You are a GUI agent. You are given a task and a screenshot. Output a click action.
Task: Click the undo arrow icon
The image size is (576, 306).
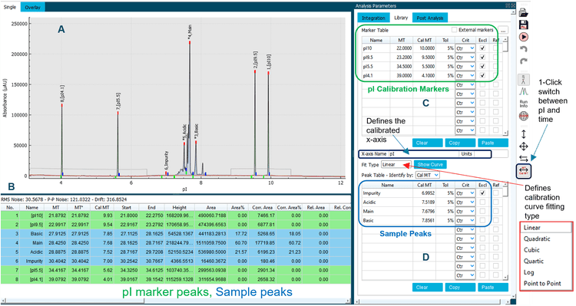tap(524, 49)
